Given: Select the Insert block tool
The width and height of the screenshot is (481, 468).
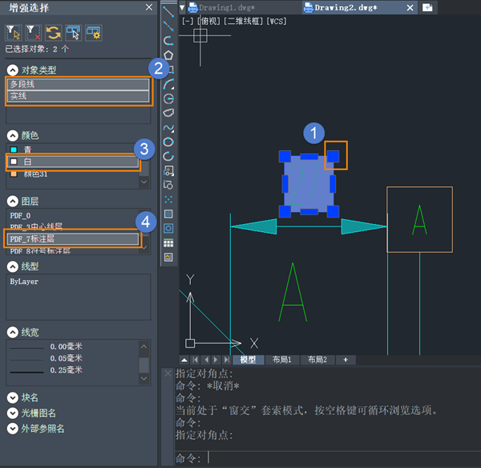Looking at the screenshot, I should [x=168, y=171].
